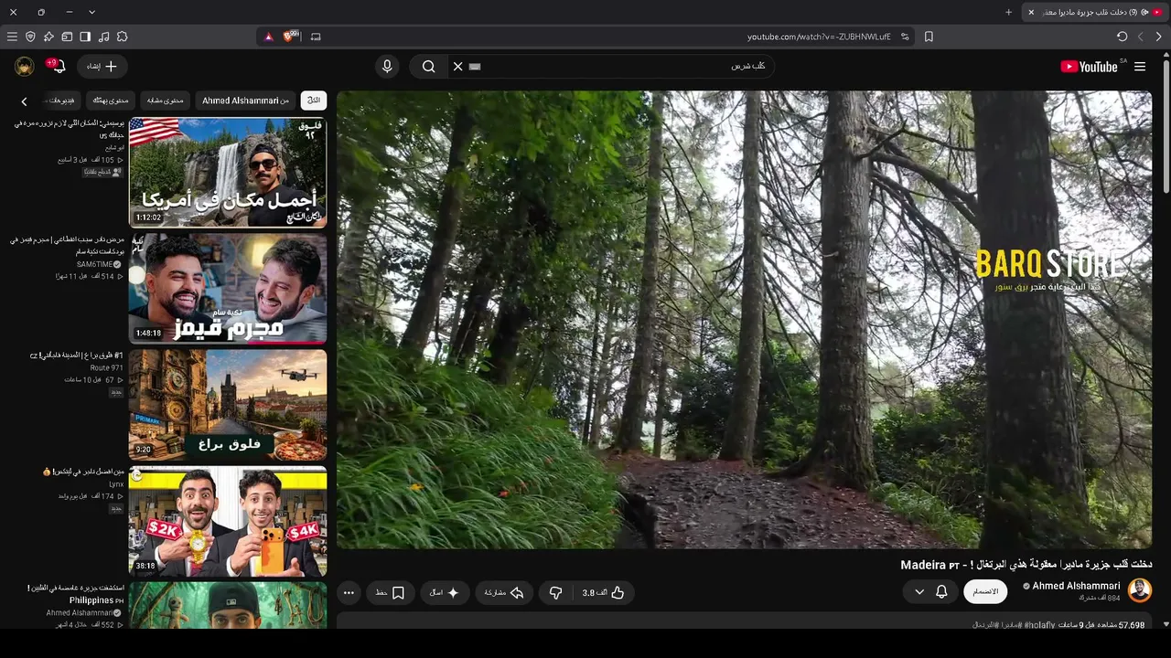Click the cast screen icon in address bar
This screenshot has height=658, width=1171.
tap(317, 37)
